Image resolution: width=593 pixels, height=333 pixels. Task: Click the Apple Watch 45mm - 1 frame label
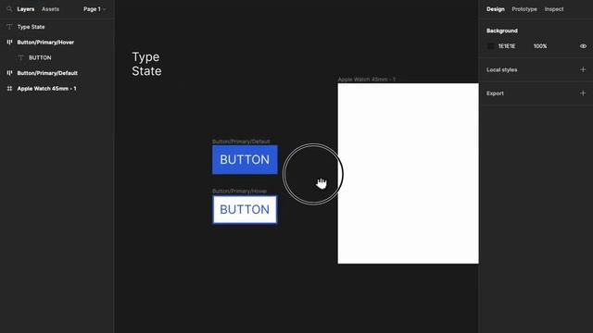(367, 80)
